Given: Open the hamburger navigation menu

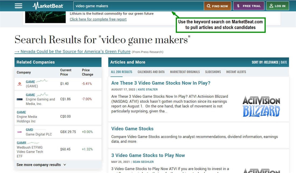Looking at the screenshot, I should coord(19,6).
